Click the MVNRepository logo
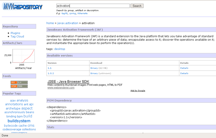The image size is (216, 138). (22, 6)
